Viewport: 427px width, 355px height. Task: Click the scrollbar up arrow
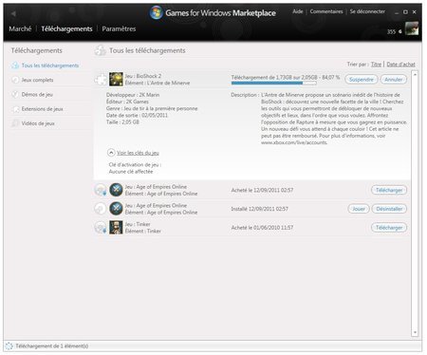(x=415, y=74)
